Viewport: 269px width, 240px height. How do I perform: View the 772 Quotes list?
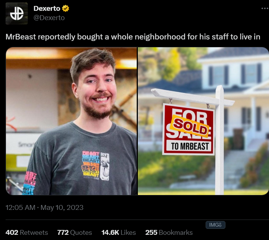pyautogui.click(x=75, y=233)
